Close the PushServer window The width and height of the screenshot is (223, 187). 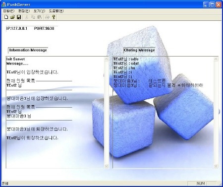[x=219, y=4]
